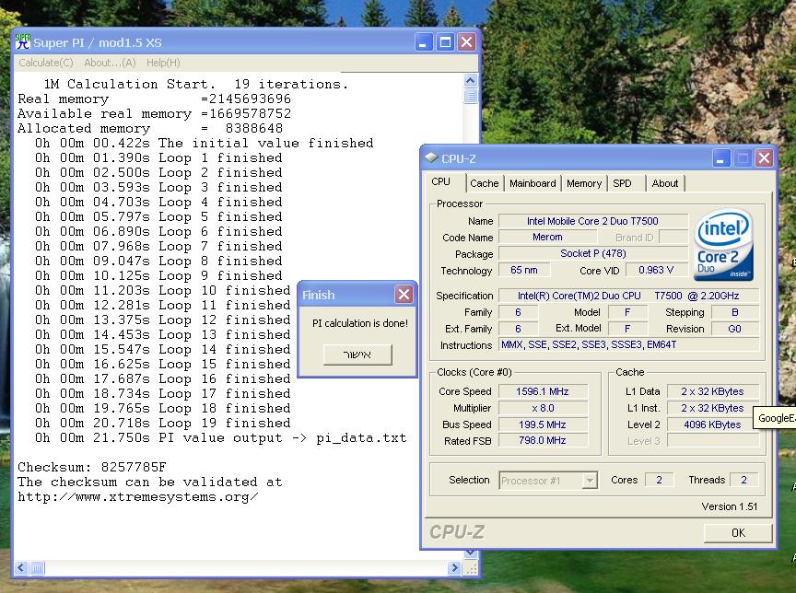Click the Super PI vertical scrollbar thumb

pos(471,96)
